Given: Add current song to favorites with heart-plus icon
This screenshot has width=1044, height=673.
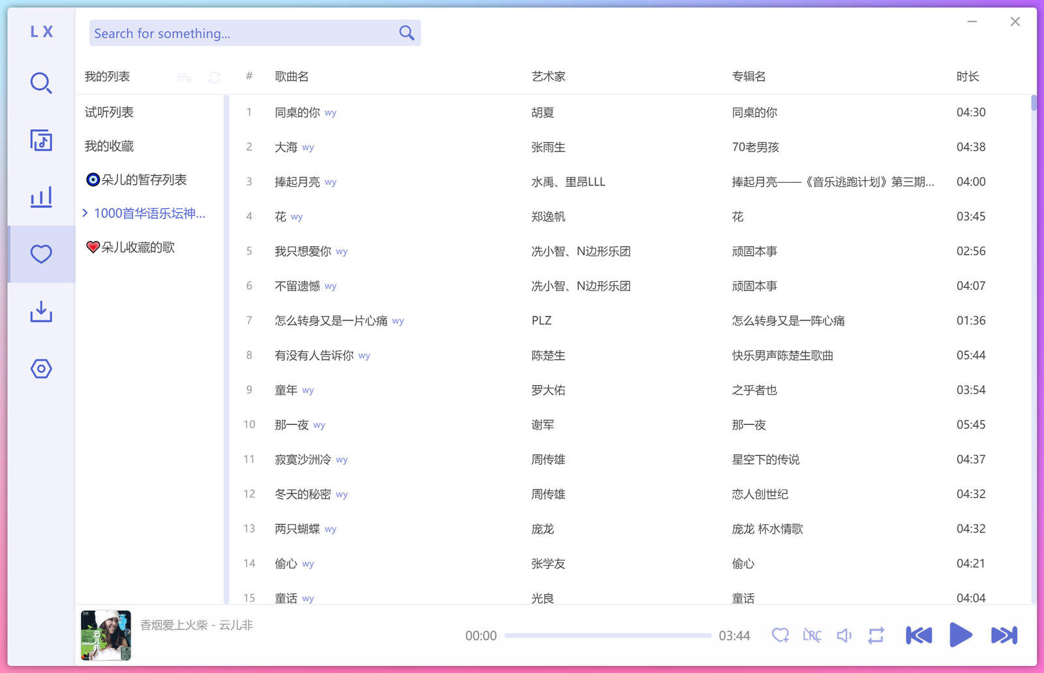Looking at the screenshot, I should click(780, 635).
